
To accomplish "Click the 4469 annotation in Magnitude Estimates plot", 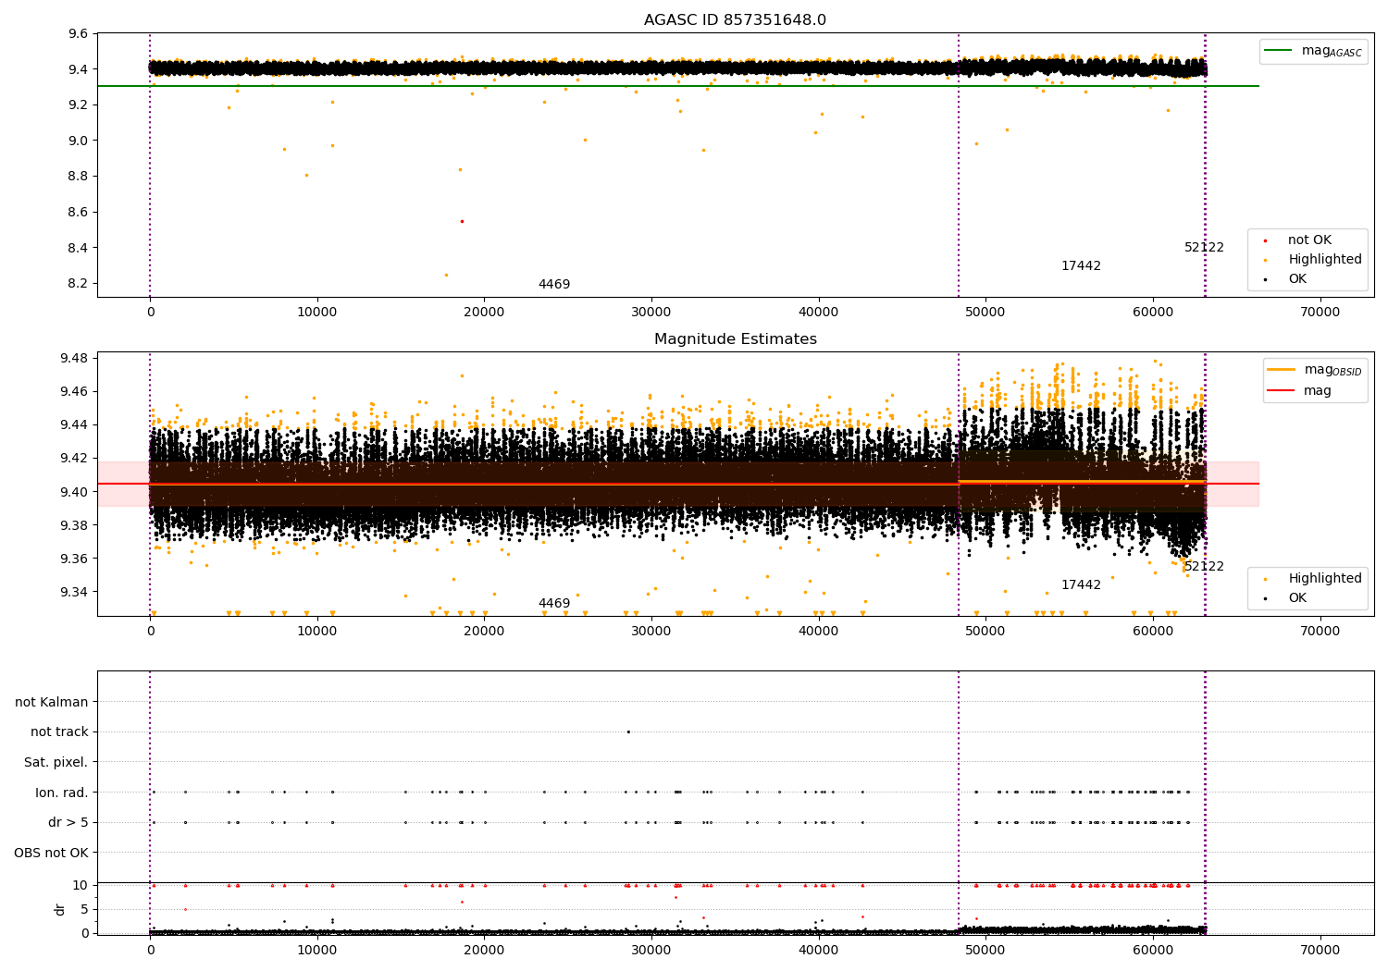I will pos(554,604).
